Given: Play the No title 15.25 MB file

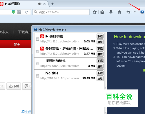Looking at the screenshot, I should point(100,79).
